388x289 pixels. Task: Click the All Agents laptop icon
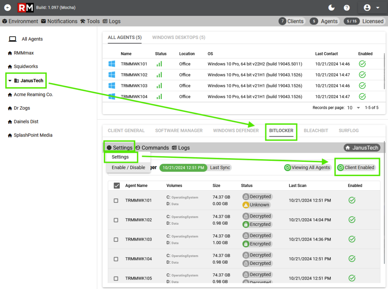pyautogui.click(x=13, y=39)
